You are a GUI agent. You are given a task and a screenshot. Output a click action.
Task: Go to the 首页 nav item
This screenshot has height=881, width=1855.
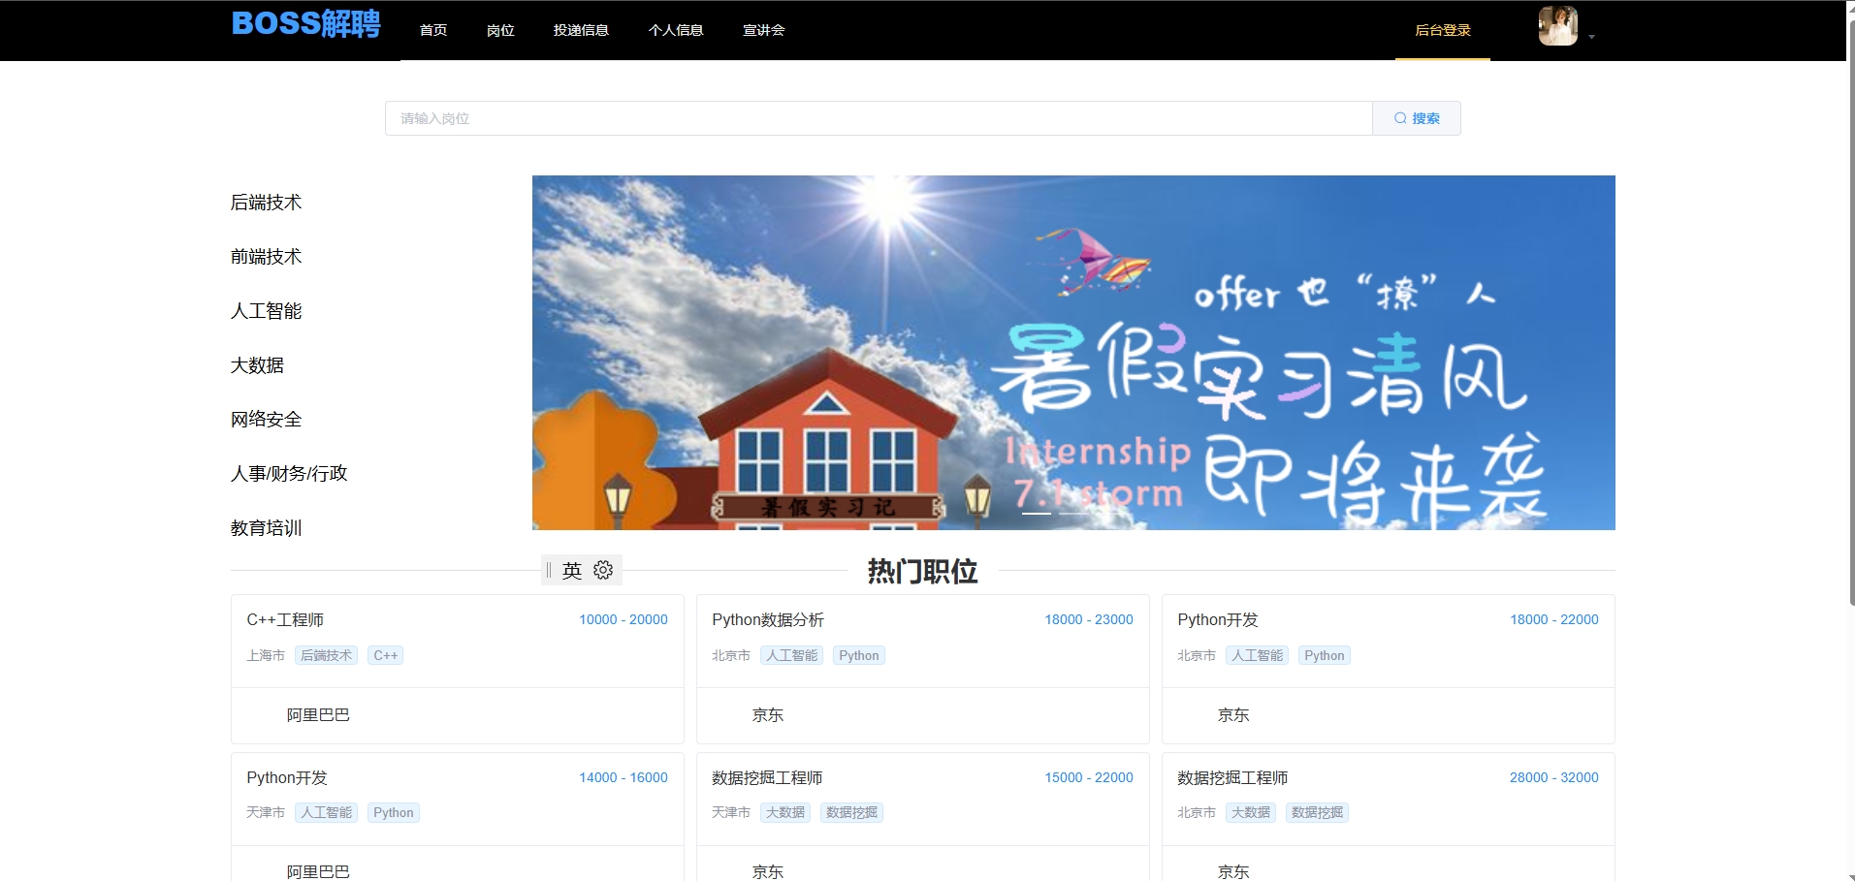[x=433, y=30]
